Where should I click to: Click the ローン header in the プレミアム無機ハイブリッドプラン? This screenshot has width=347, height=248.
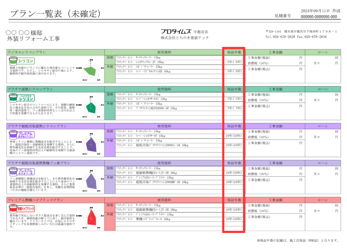coord(323,199)
